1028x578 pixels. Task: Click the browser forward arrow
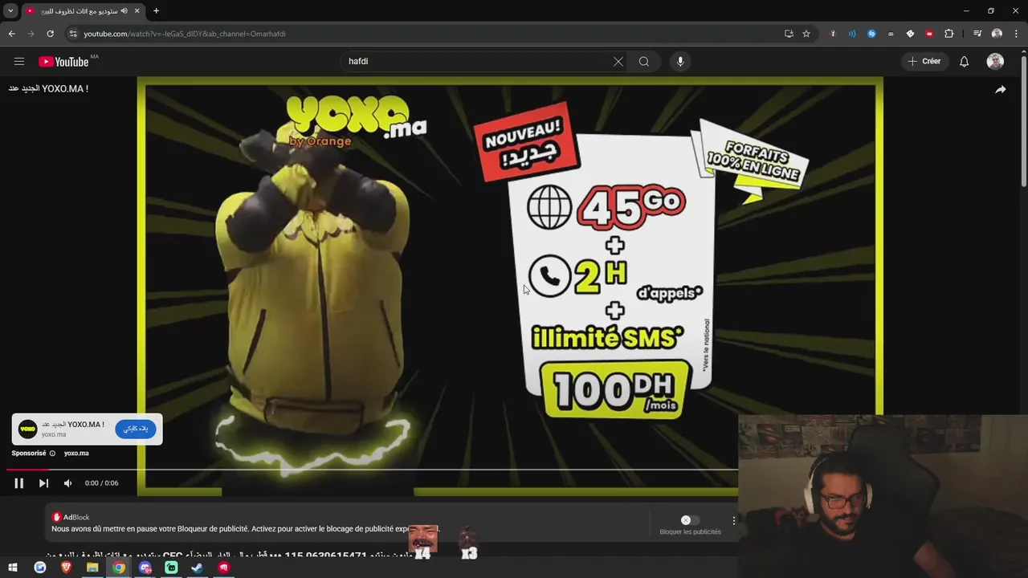tap(31, 34)
